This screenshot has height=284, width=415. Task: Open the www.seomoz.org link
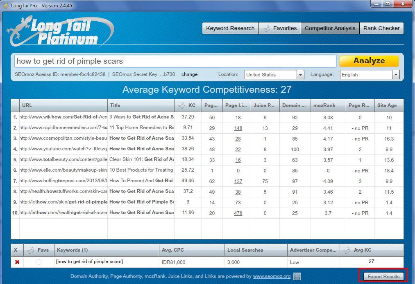(x=272, y=277)
